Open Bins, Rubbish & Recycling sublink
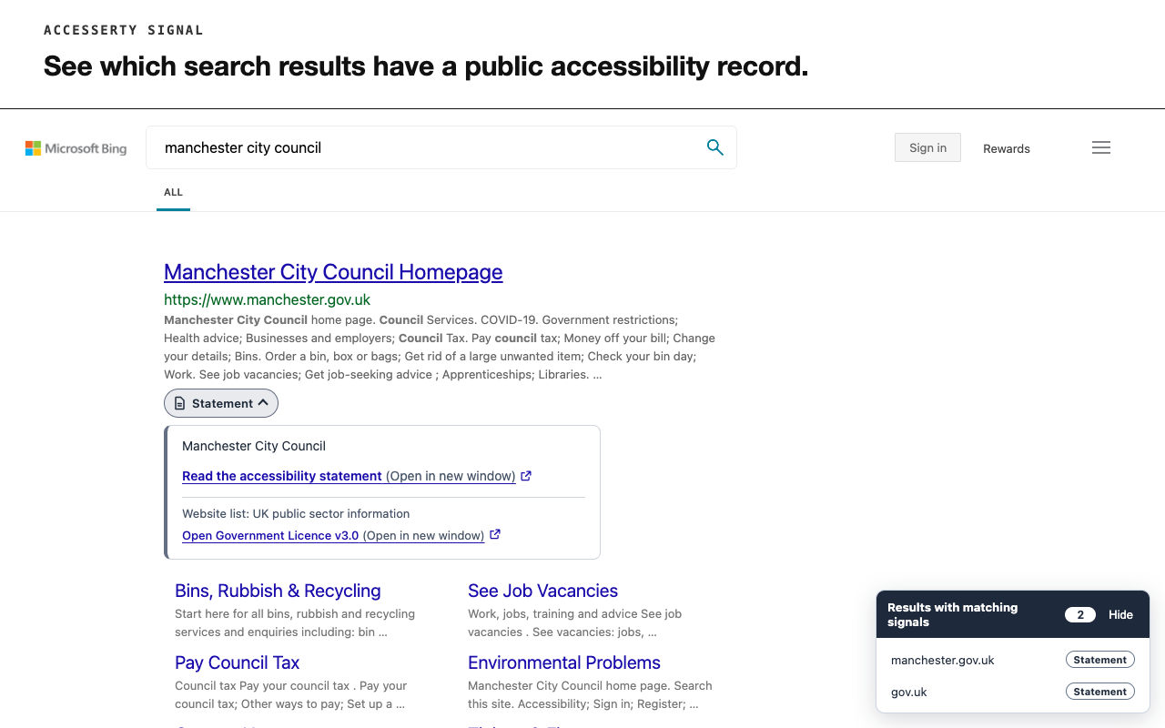The image size is (1165, 728). (278, 591)
